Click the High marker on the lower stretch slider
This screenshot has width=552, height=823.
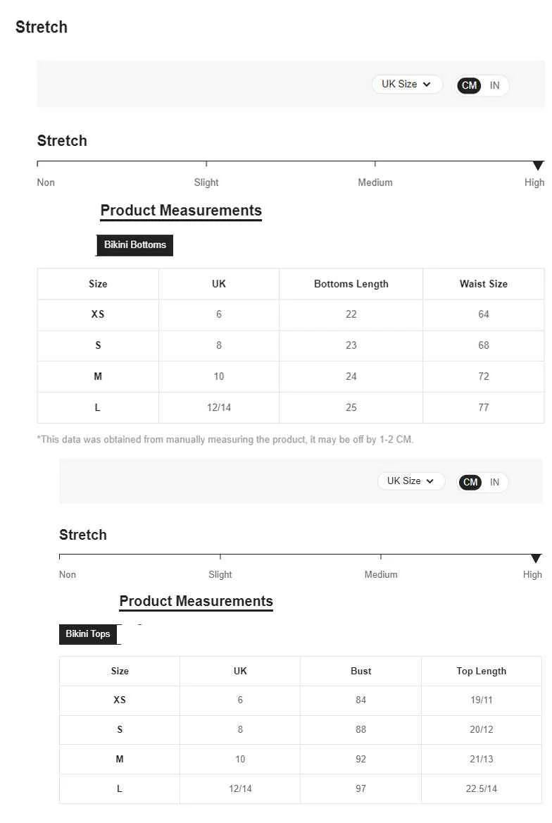pos(535,559)
